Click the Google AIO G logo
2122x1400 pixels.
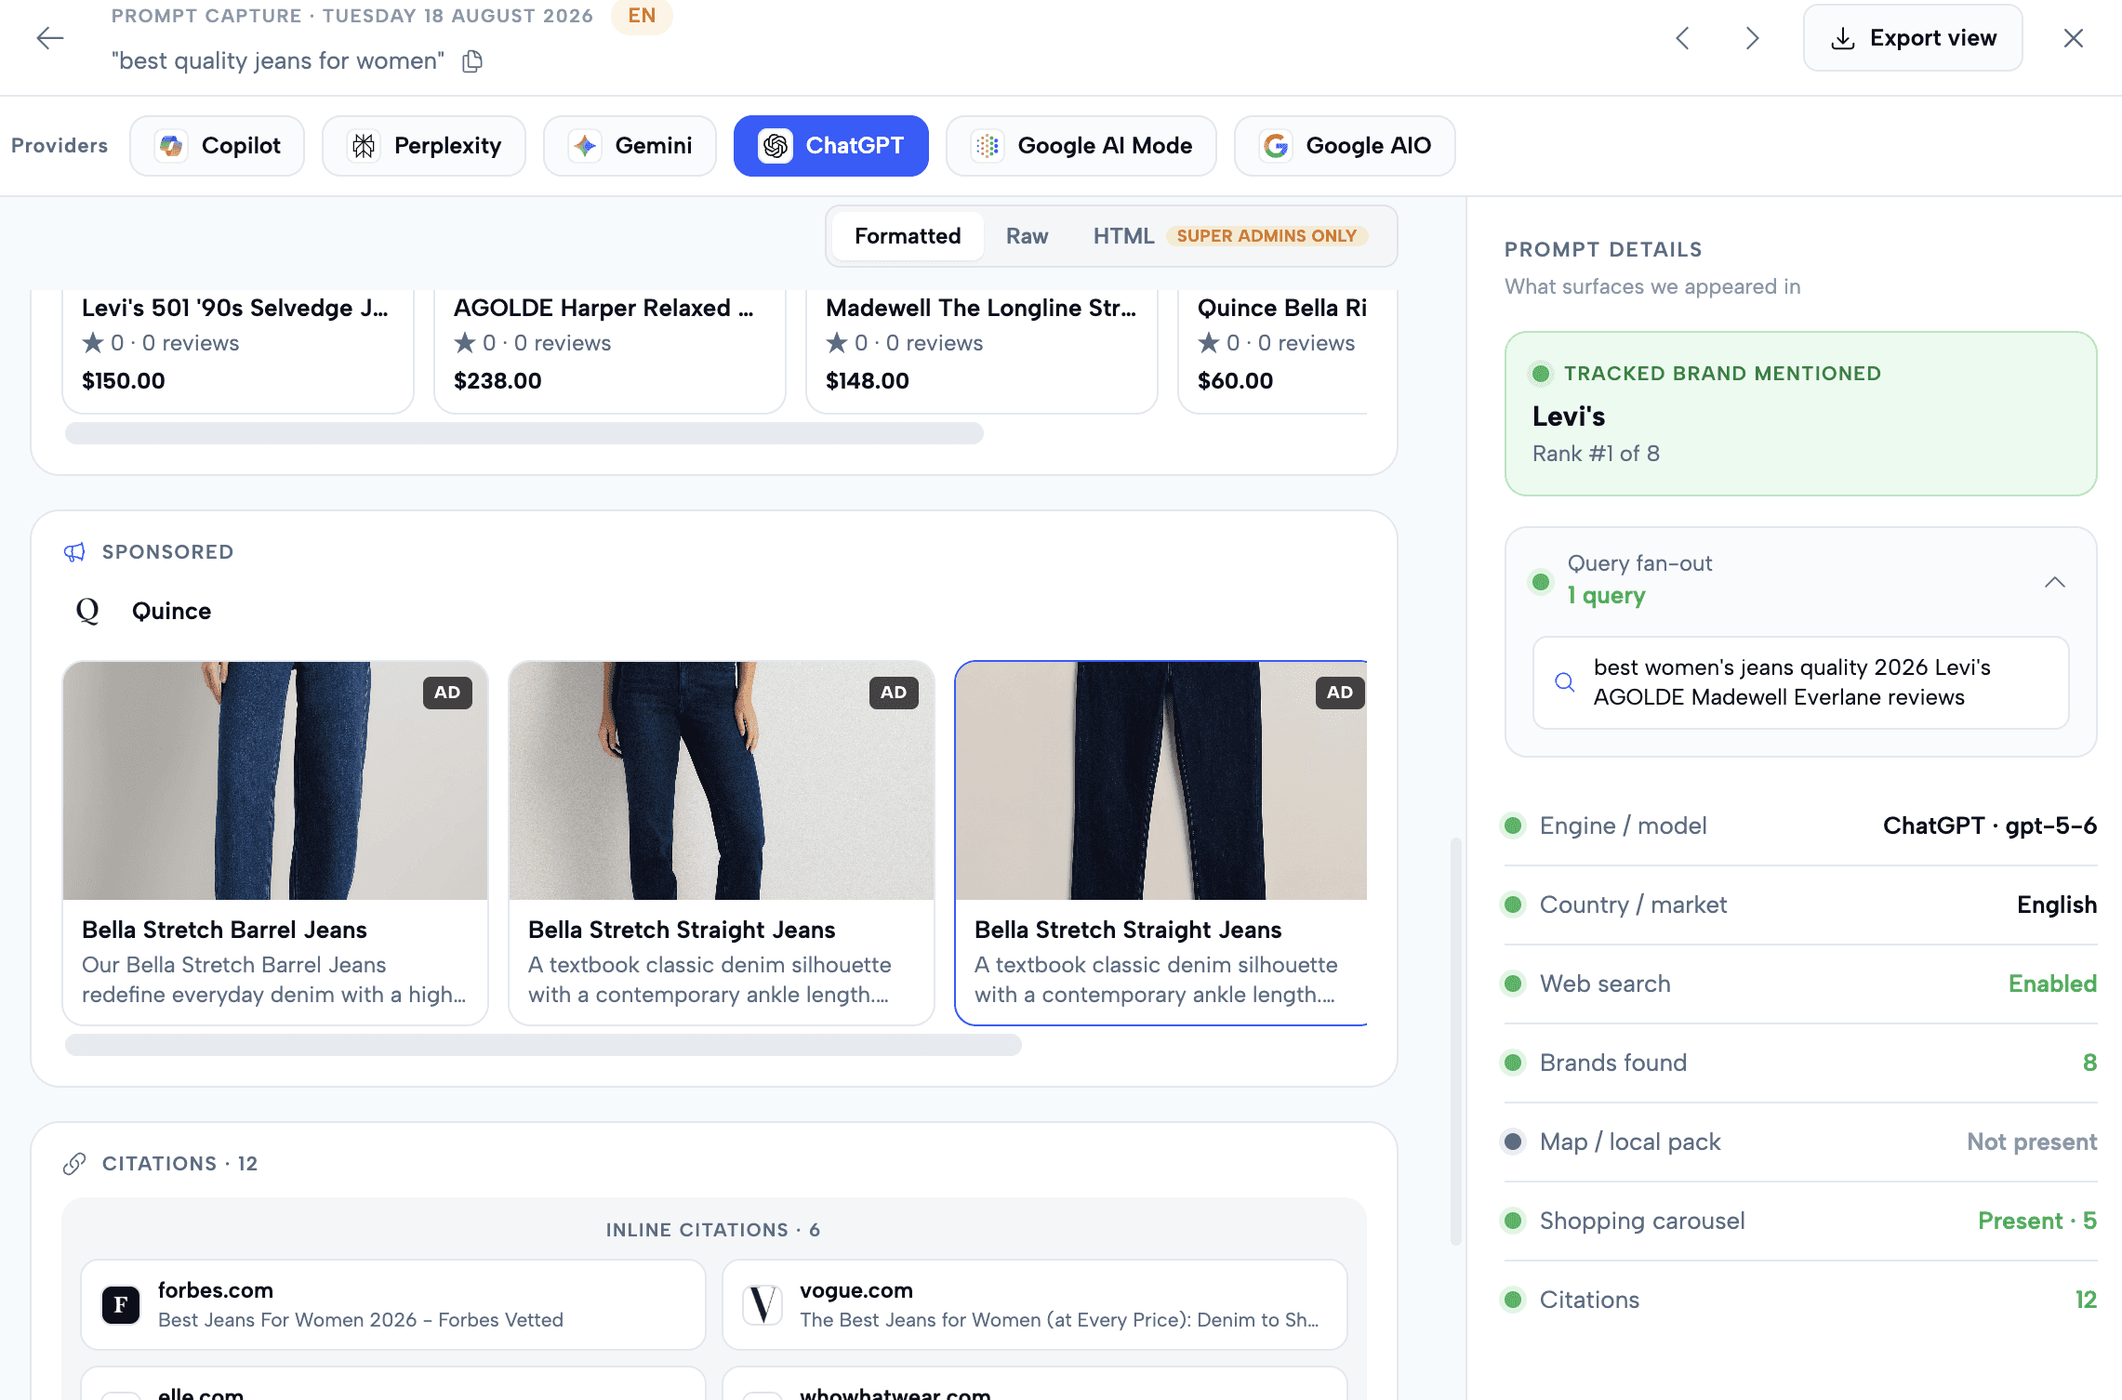coord(1276,146)
